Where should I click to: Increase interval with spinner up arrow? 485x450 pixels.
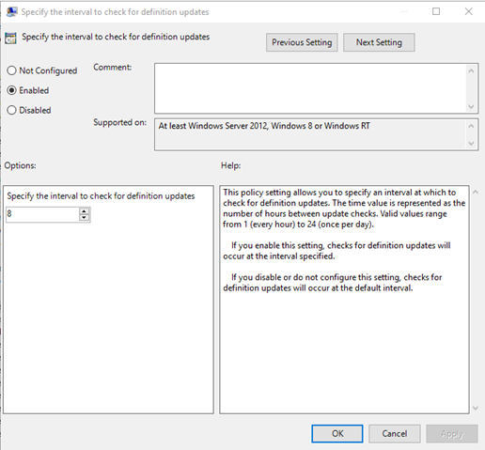click(84, 211)
